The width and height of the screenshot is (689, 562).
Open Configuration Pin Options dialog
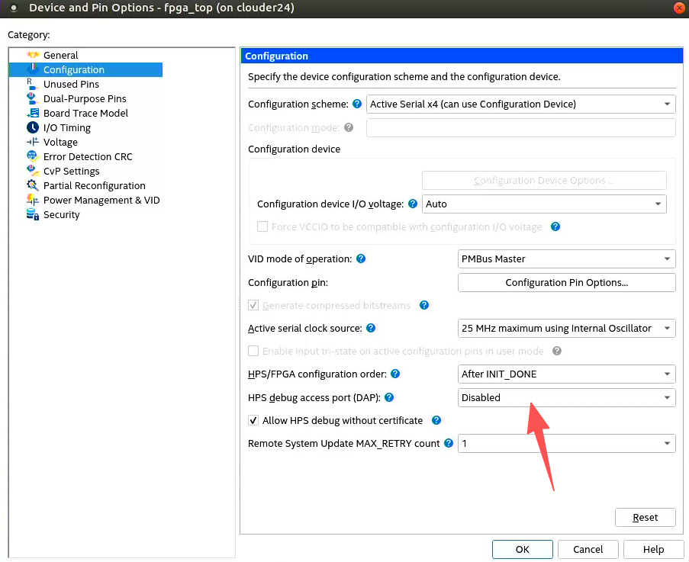(x=566, y=282)
